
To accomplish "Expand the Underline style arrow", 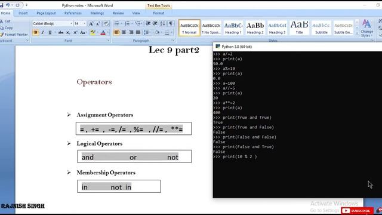I will (55, 32).
